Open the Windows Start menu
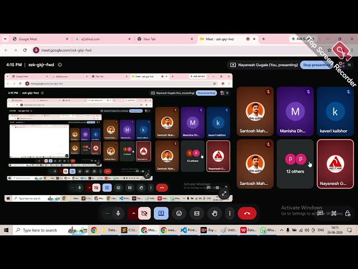 pyautogui.click(x=6, y=230)
